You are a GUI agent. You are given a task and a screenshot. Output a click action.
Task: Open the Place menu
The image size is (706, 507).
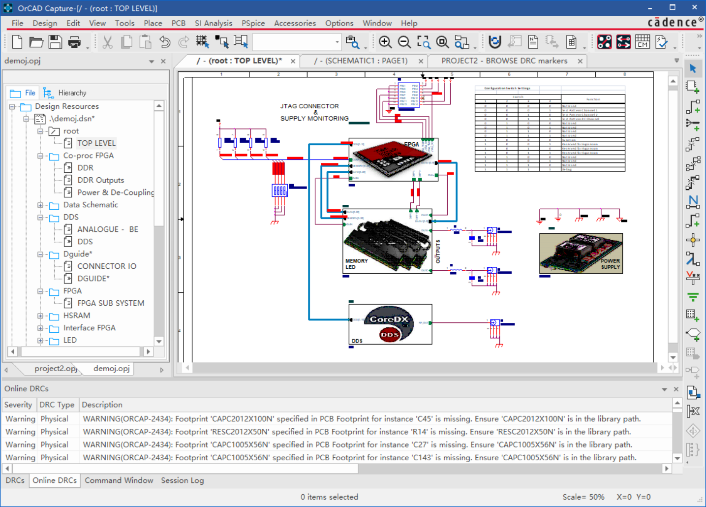tap(153, 23)
